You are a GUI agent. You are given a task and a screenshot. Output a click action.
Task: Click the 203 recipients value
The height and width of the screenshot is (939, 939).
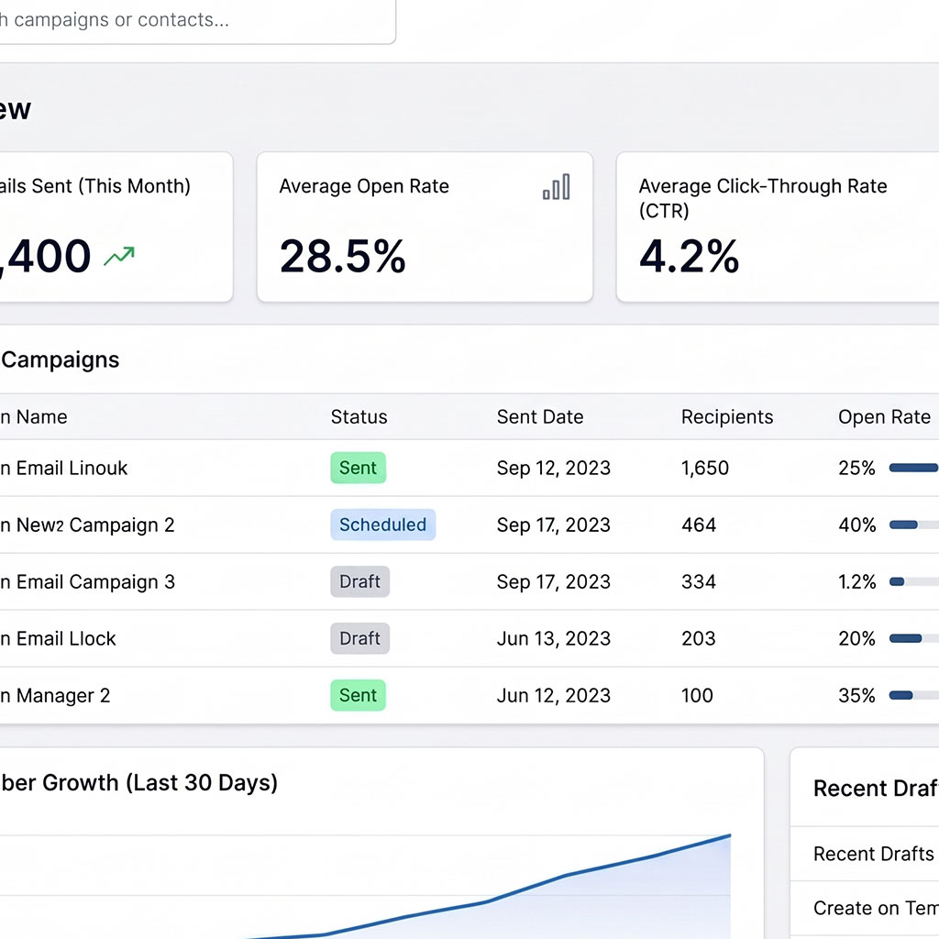pyautogui.click(x=698, y=639)
